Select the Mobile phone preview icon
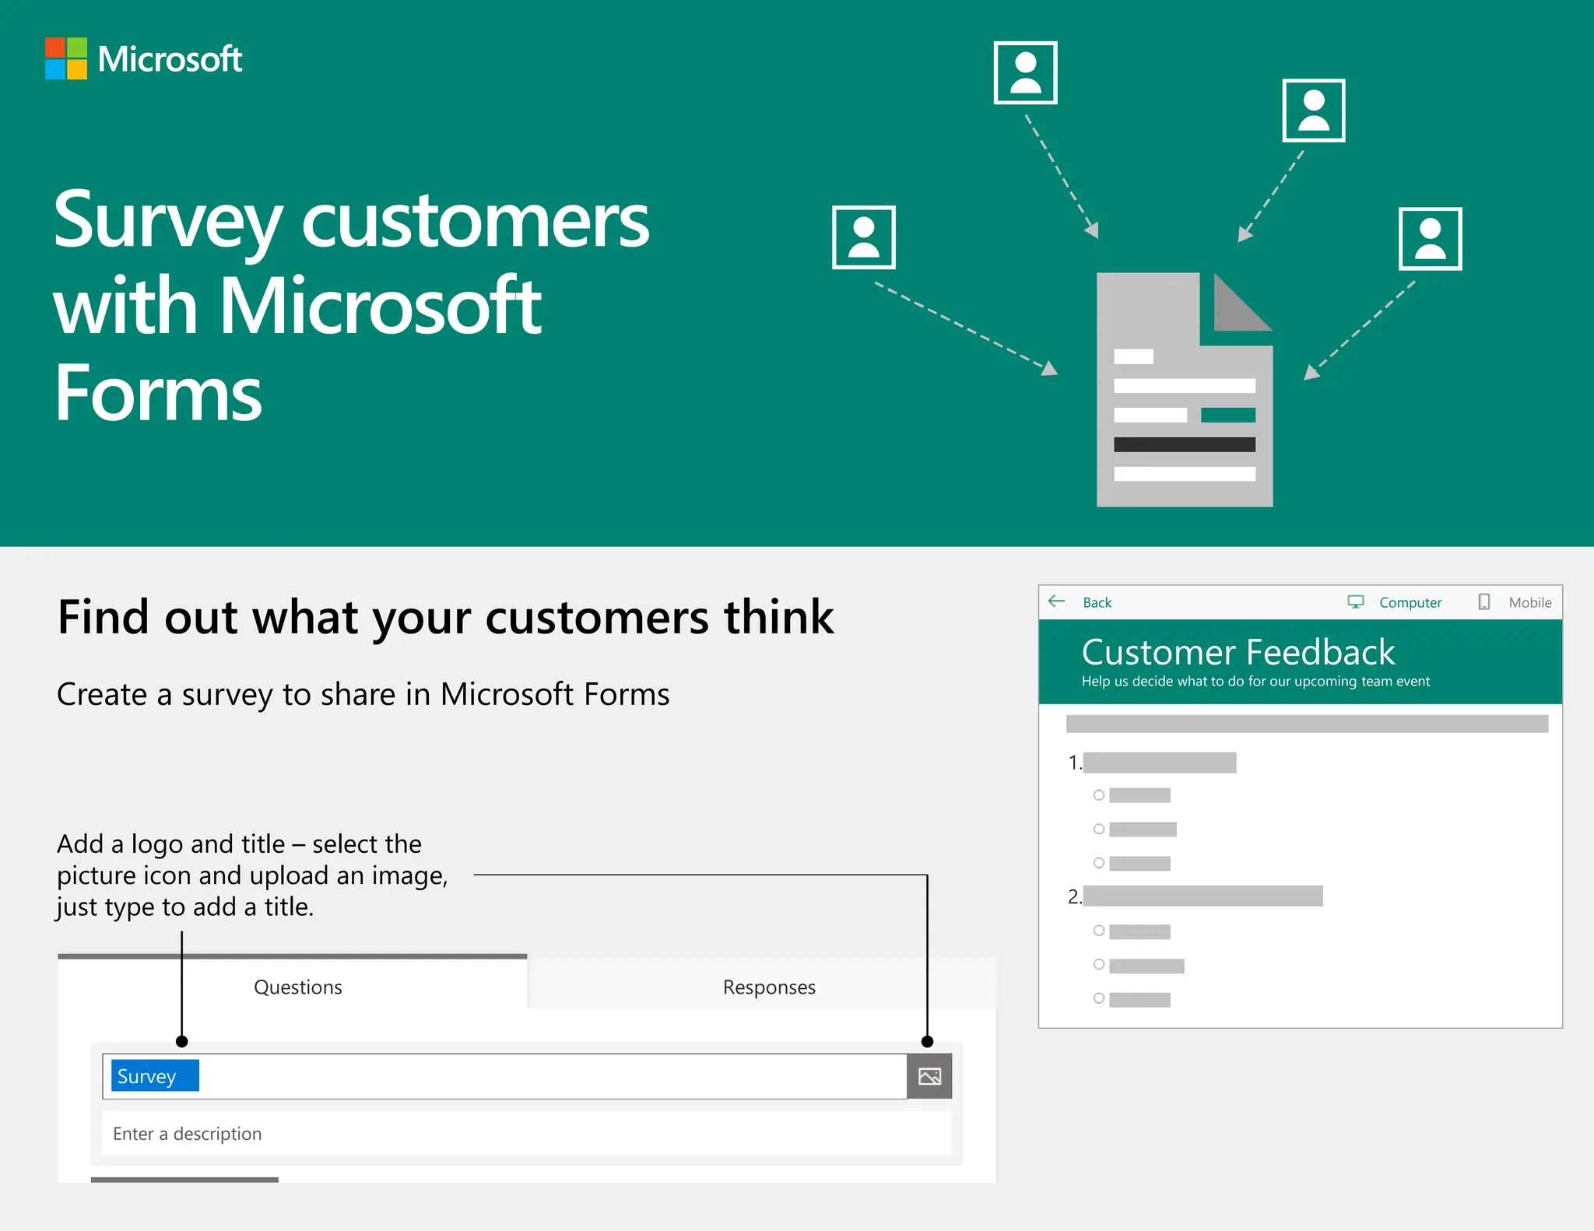 [1483, 601]
